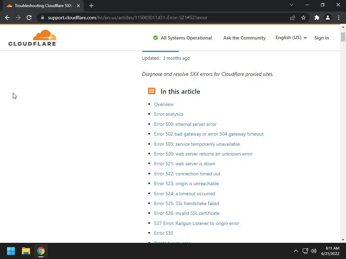
Task: Close the Troubleshooting Cloudflare 5XX tab
Action: pyautogui.click(x=78, y=6)
